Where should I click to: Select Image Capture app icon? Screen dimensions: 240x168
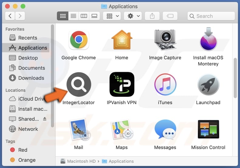pyautogui.click(x=165, y=40)
